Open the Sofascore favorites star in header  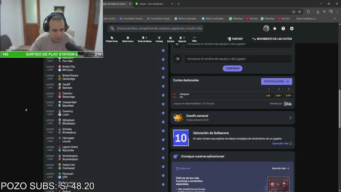click(275, 29)
